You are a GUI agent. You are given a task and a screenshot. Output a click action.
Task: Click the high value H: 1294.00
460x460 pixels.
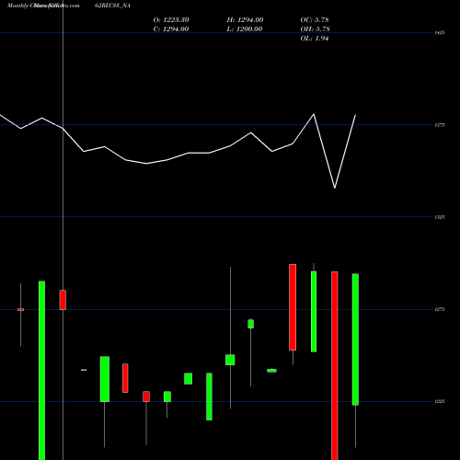[245, 20]
